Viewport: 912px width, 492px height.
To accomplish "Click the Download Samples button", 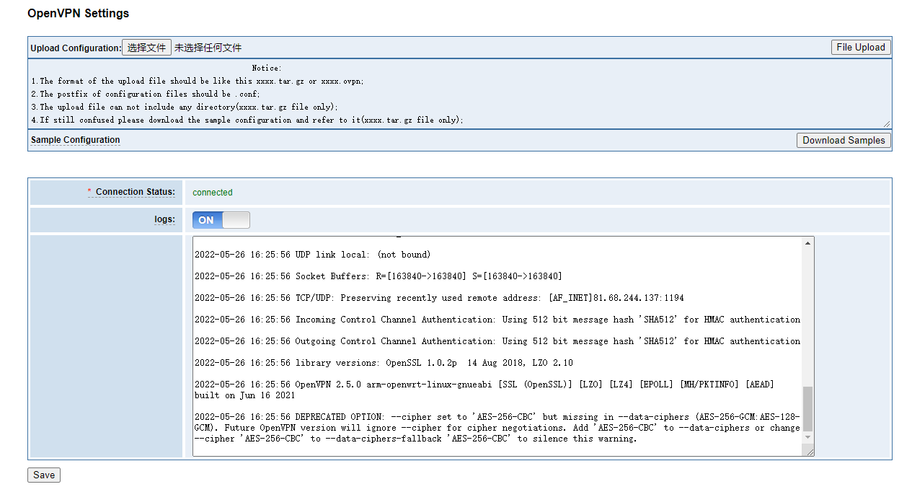I will click(844, 140).
